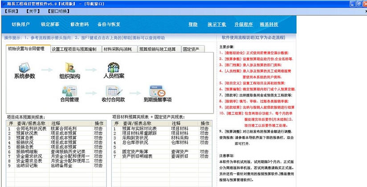The width and height of the screenshot is (367, 187).
Task: Open the 【窗口切换】 menu
Action: click(58, 11)
